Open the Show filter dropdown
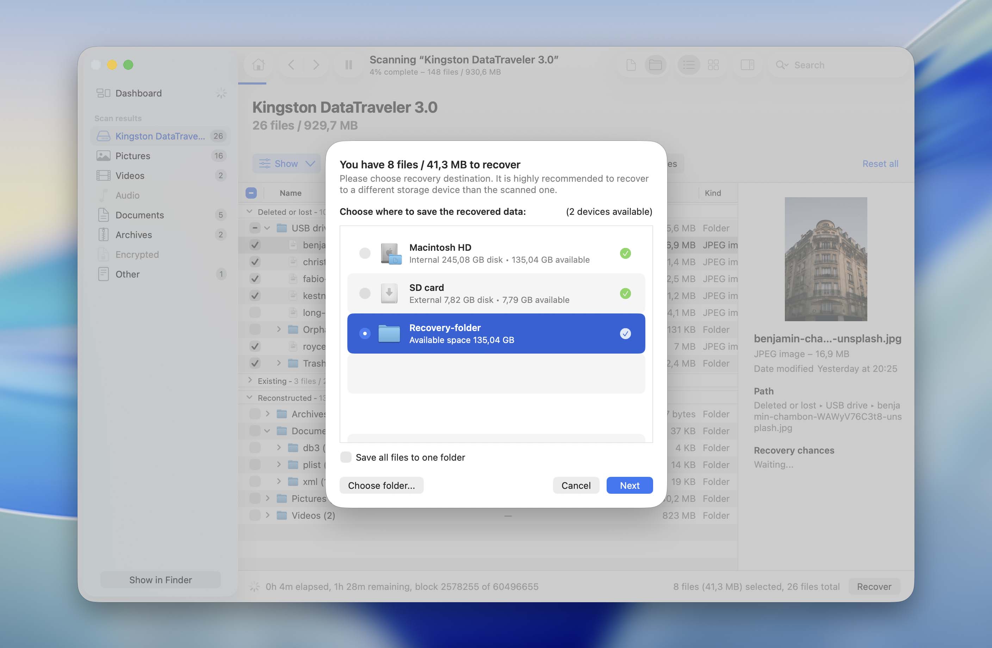The image size is (992, 648). [287, 163]
